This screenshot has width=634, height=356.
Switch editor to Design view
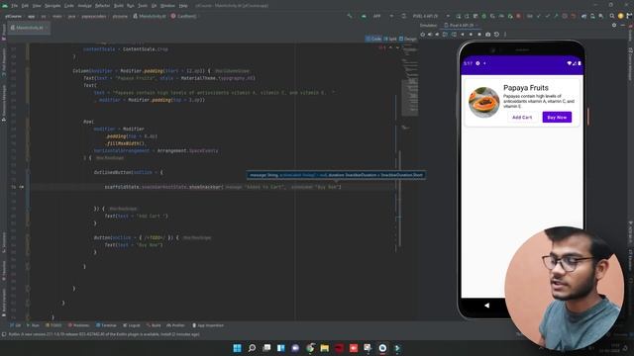pos(407,39)
